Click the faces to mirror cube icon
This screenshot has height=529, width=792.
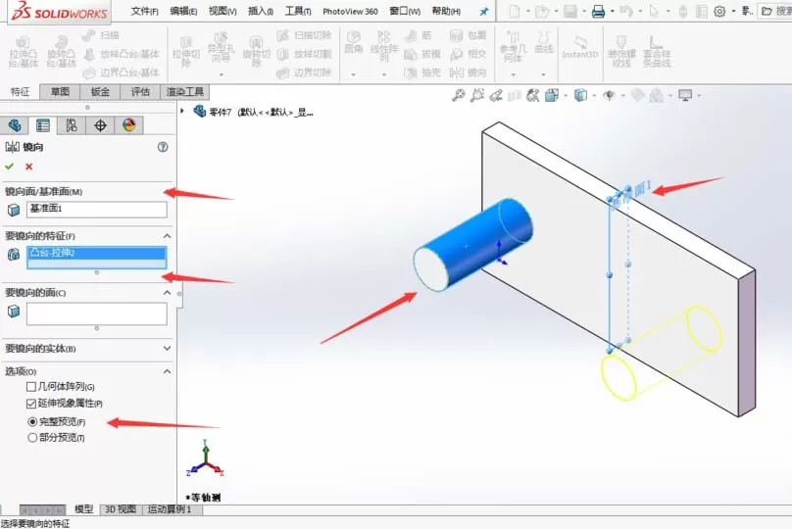pyautogui.click(x=14, y=311)
